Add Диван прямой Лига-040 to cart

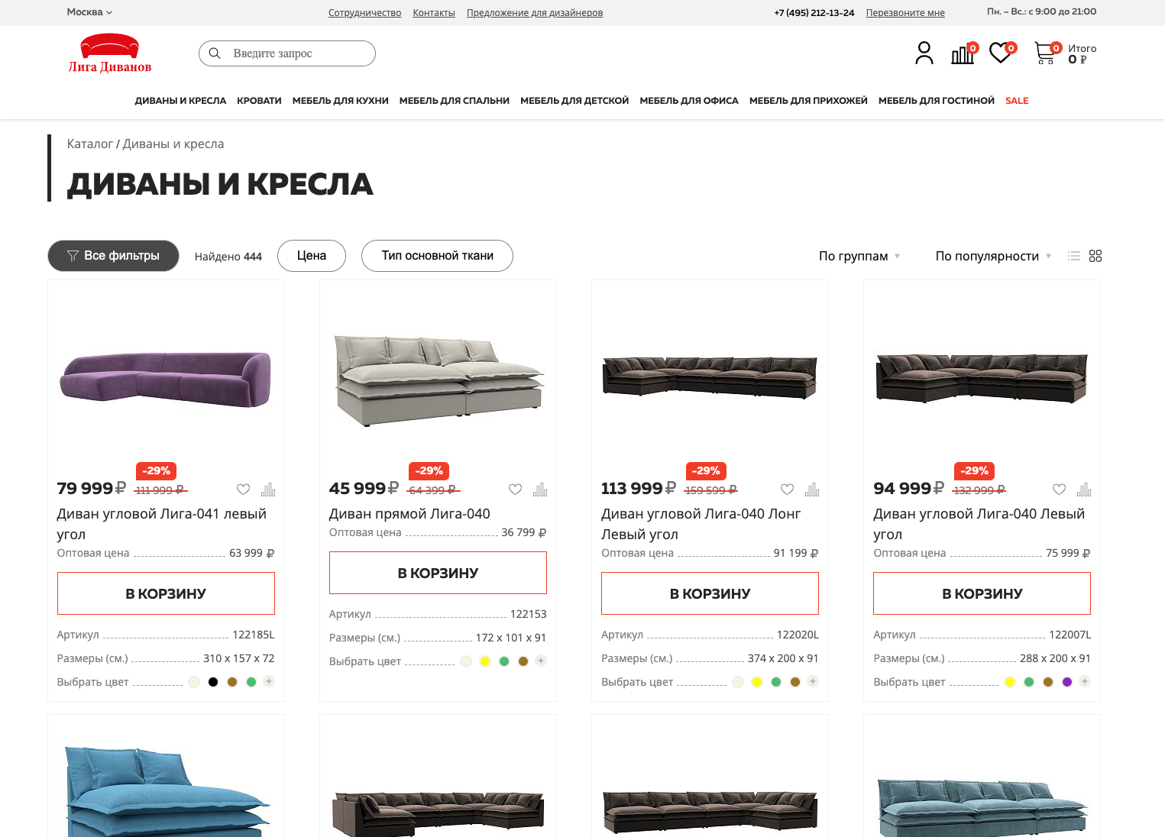(438, 573)
